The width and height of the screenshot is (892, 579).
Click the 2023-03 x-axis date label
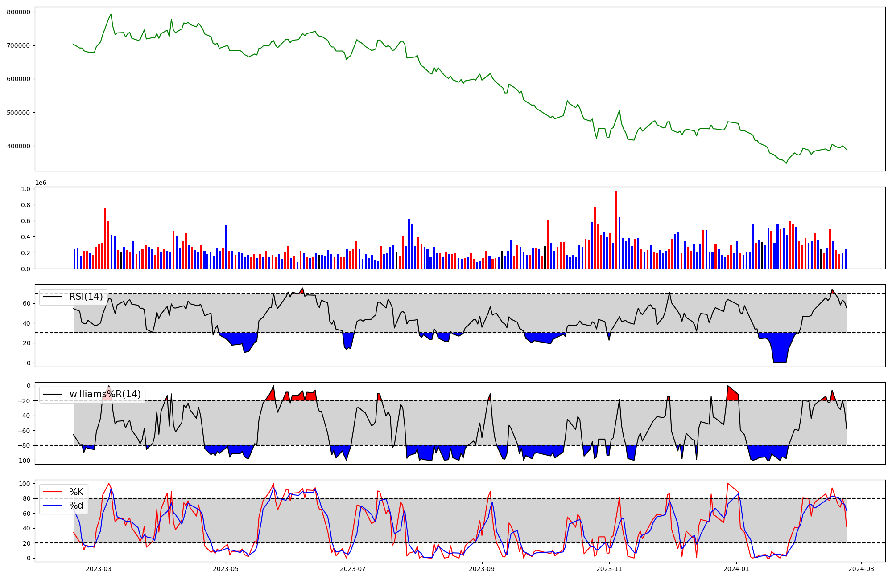click(x=99, y=569)
